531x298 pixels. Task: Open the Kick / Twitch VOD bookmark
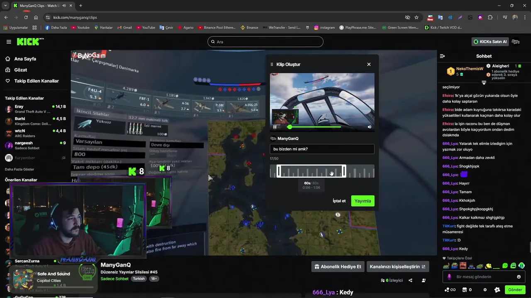pyautogui.click(x=443, y=28)
